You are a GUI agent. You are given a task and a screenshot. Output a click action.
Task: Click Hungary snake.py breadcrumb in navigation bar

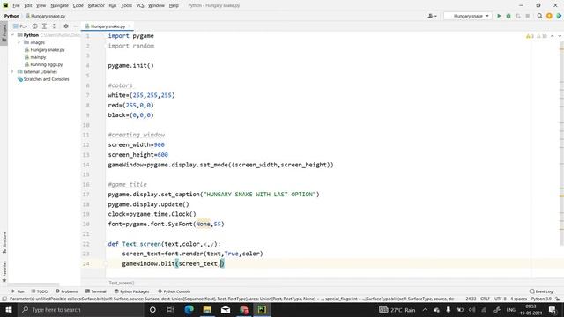pos(45,16)
